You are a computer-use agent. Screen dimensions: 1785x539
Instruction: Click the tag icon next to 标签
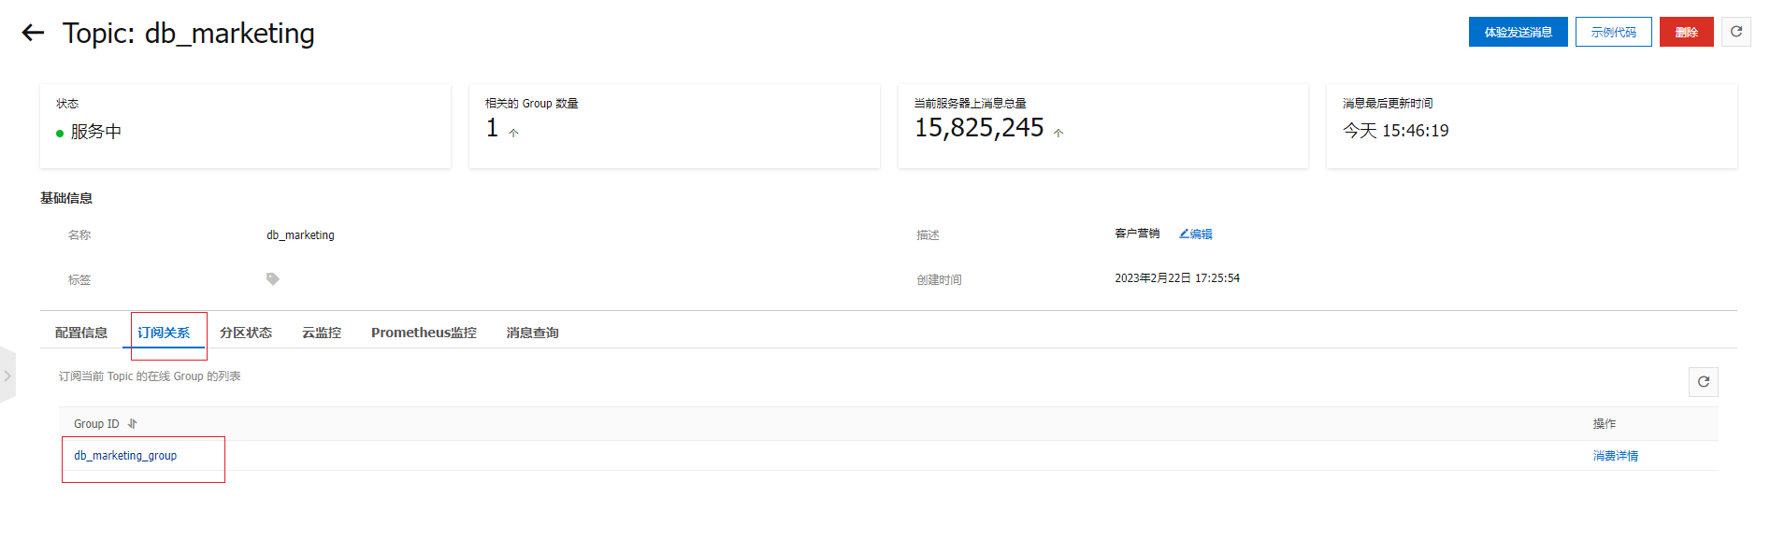(273, 279)
